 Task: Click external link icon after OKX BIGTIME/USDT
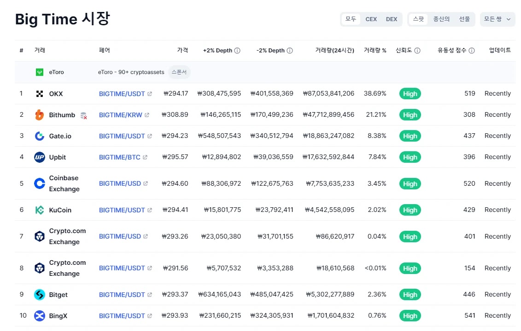(150, 94)
